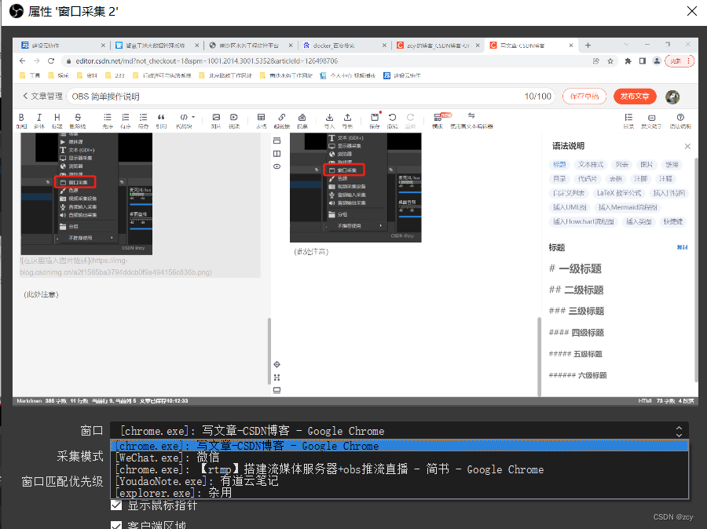The height and width of the screenshot is (529, 707).
Task: Switch to the 写文章-CSDN博客 browser tab
Action: [x=530, y=45]
